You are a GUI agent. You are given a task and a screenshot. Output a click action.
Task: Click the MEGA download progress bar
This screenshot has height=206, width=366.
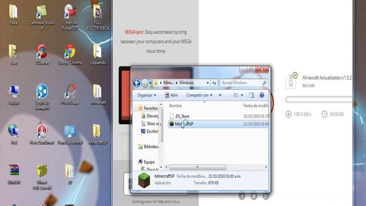pos(319,100)
